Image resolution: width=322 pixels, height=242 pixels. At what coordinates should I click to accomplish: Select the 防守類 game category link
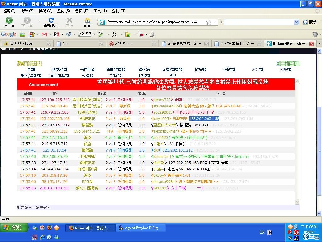(201, 70)
